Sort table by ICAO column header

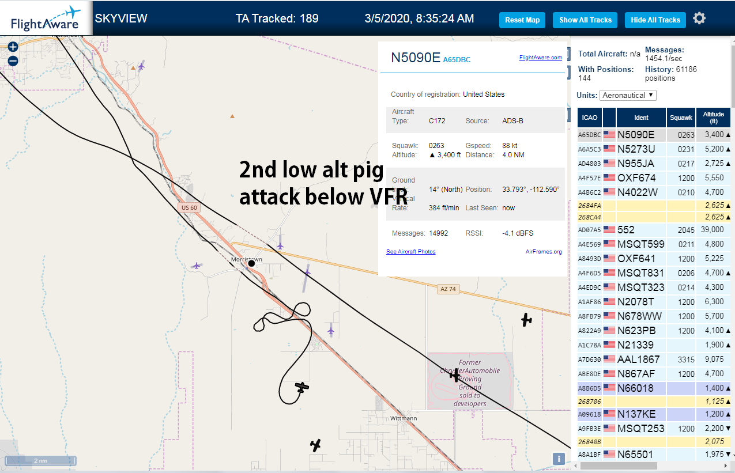click(590, 118)
